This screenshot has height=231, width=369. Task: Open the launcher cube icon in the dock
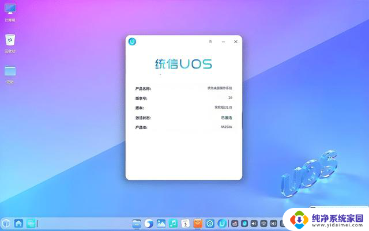tap(6, 223)
